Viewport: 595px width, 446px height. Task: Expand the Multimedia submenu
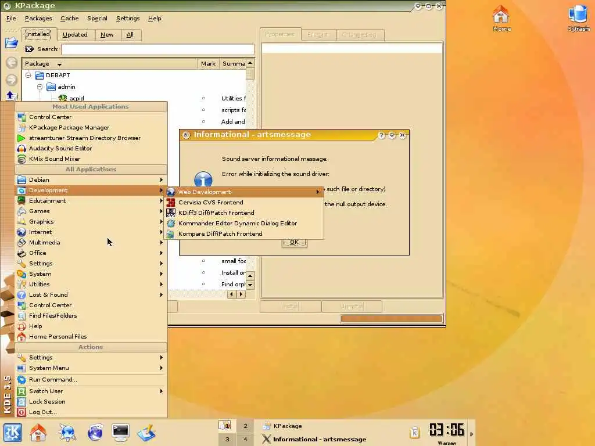(x=91, y=242)
